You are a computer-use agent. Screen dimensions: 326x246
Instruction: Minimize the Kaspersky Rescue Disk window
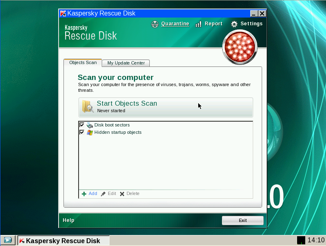(x=254, y=13)
